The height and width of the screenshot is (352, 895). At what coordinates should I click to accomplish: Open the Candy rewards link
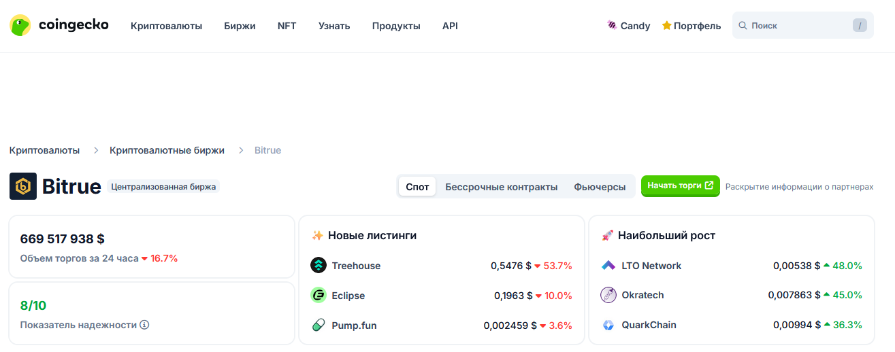629,26
